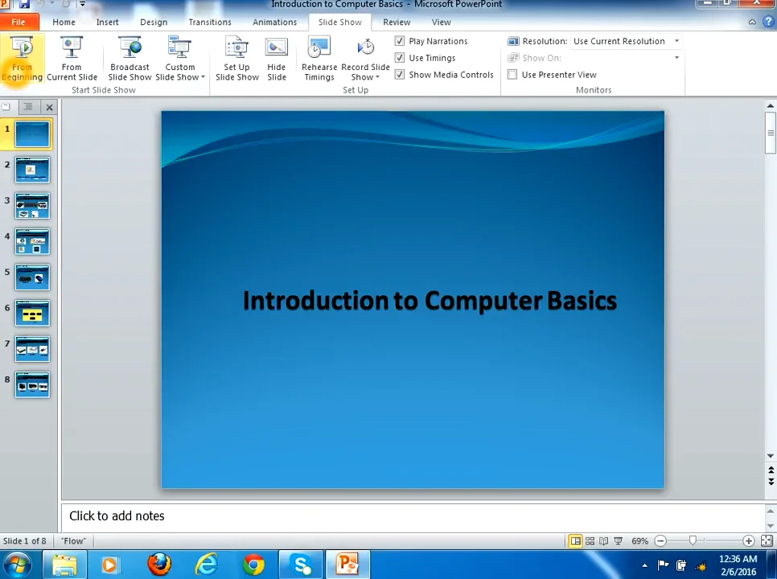This screenshot has width=777, height=579.
Task: Fit slide to current window
Action: click(x=767, y=541)
